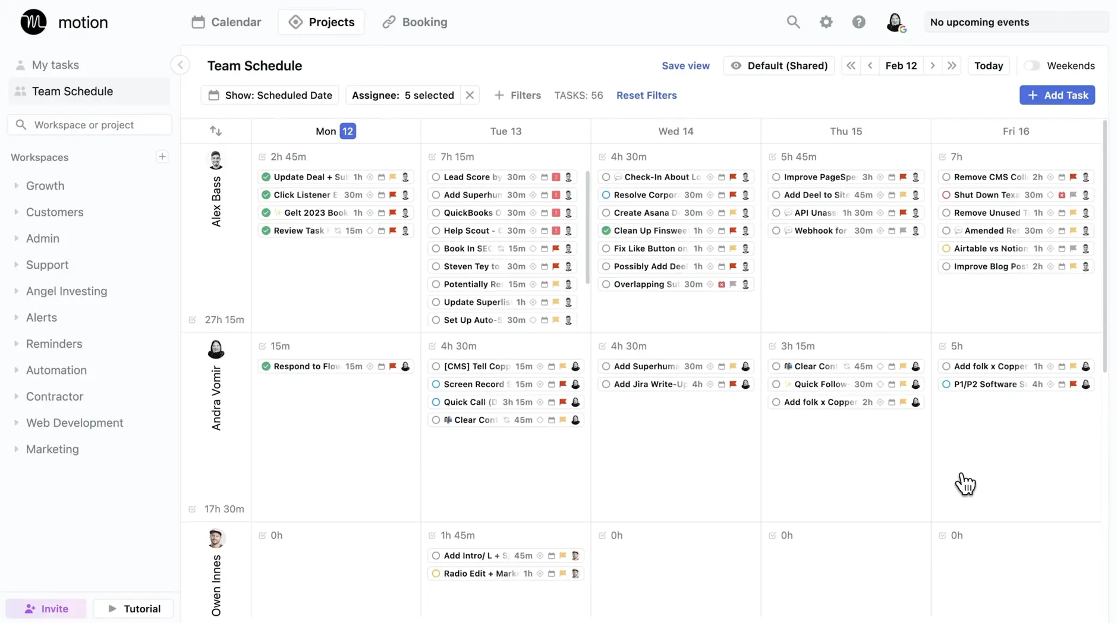This screenshot has width=1117, height=623.
Task: Click the Reset Filters link
Action: click(x=646, y=95)
